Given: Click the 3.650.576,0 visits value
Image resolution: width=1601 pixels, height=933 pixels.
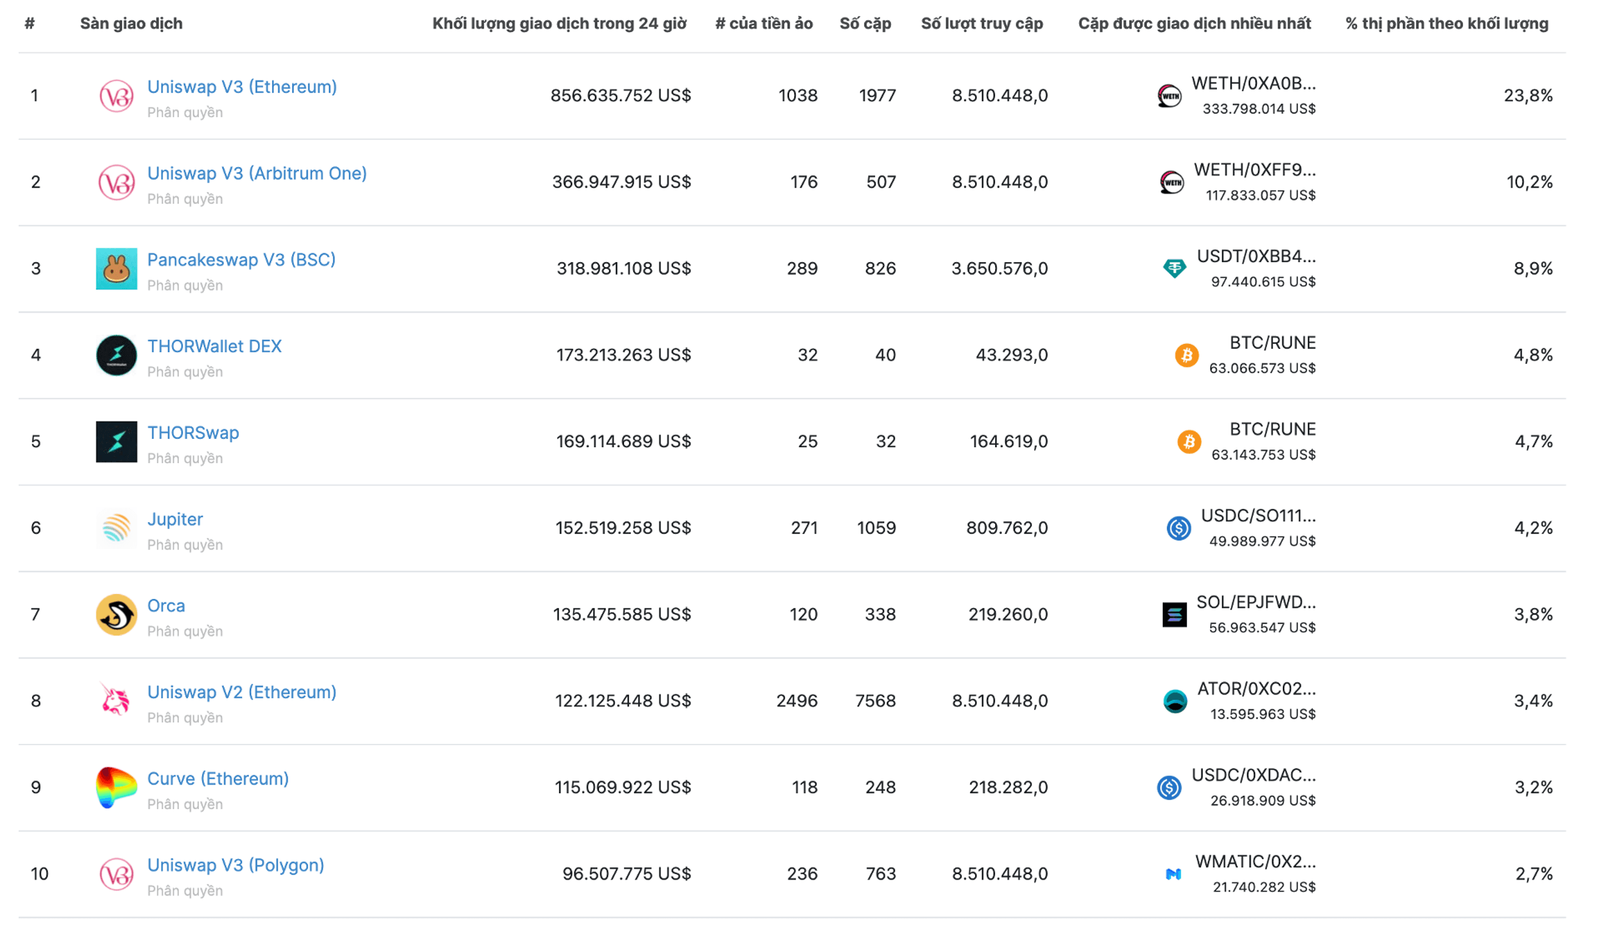Looking at the screenshot, I should [1001, 269].
